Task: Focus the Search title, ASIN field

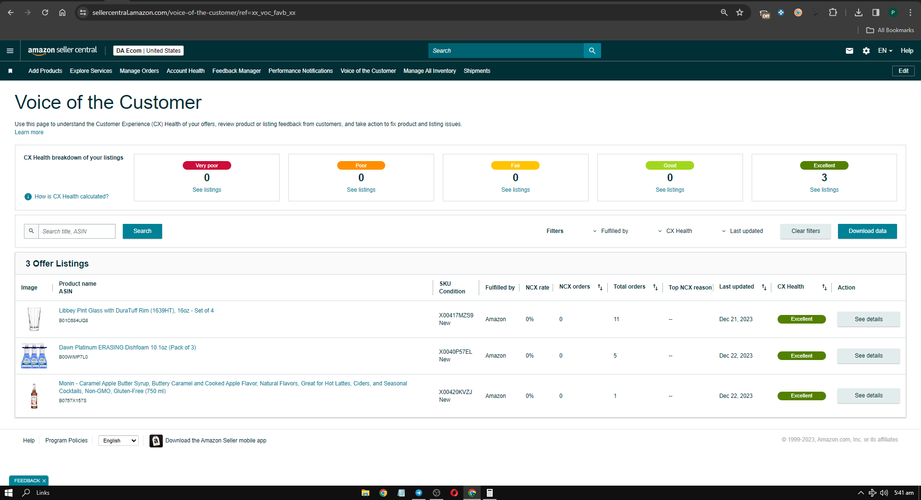Action: (x=77, y=231)
